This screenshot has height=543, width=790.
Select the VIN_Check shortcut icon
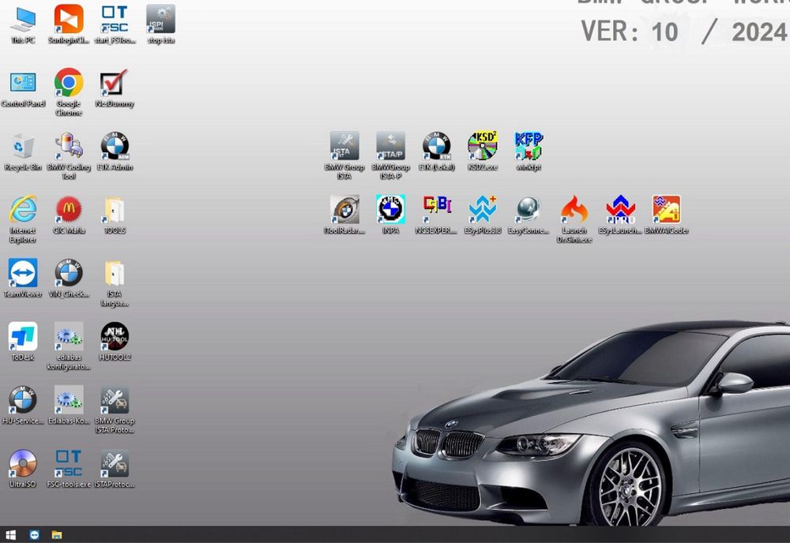coord(69,279)
